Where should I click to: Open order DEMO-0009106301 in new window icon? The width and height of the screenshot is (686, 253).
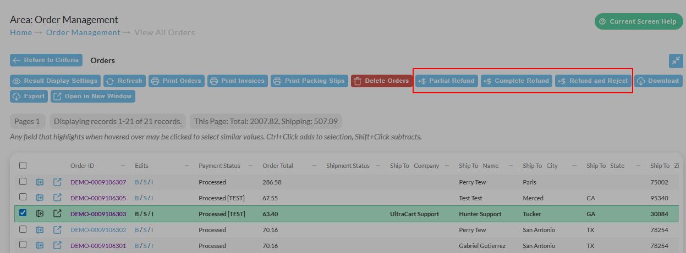click(57, 246)
